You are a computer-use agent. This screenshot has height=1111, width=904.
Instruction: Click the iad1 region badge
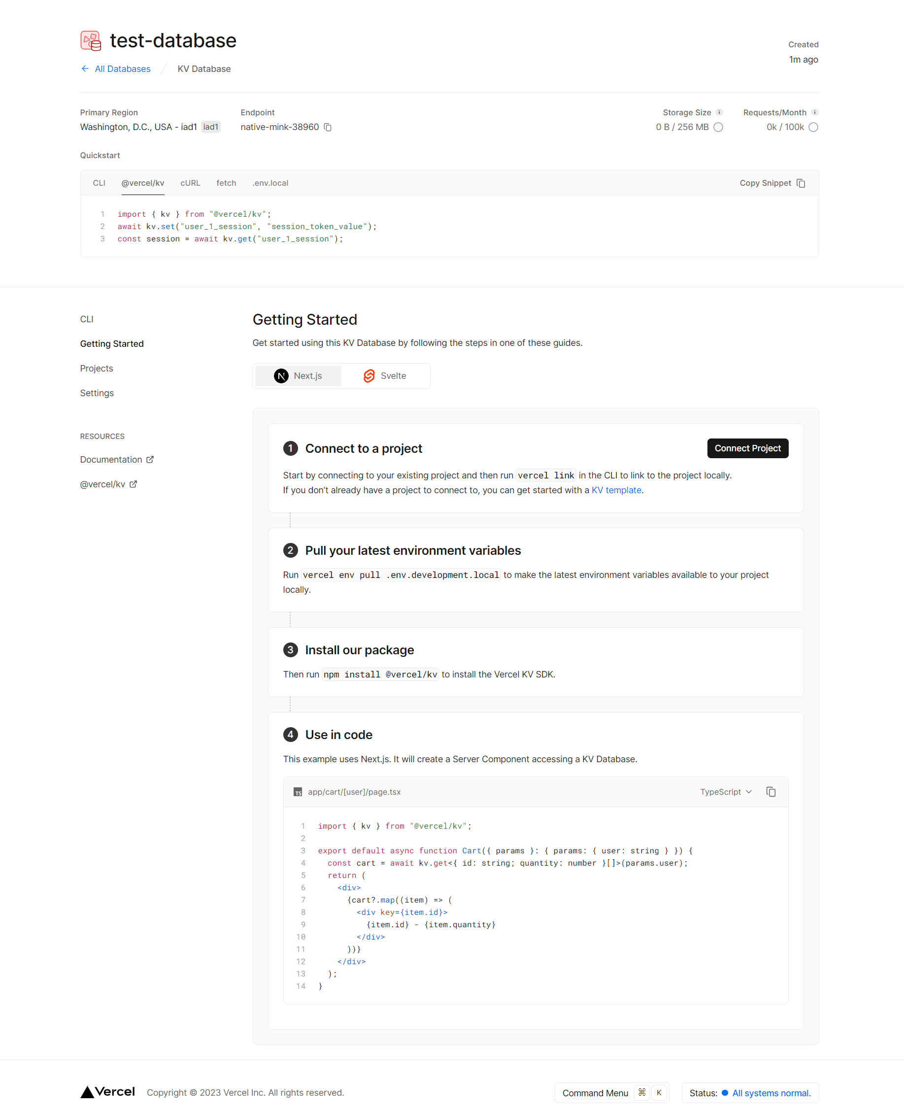tap(210, 127)
